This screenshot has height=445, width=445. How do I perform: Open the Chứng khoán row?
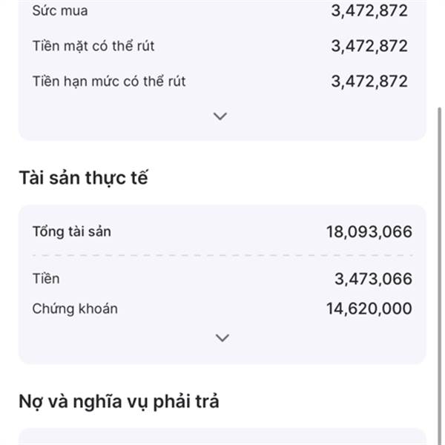point(222,309)
